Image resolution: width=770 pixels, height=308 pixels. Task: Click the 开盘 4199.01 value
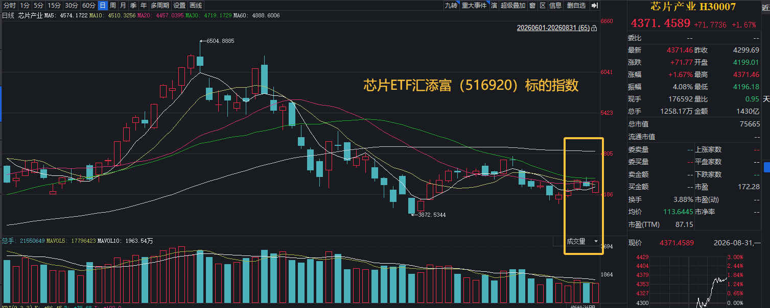tap(747, 62)
